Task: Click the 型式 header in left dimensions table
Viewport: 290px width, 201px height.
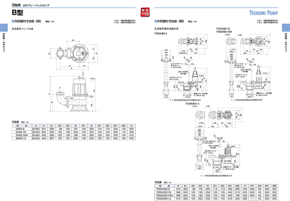Action: pyautogui.click(x=20, y=126)
